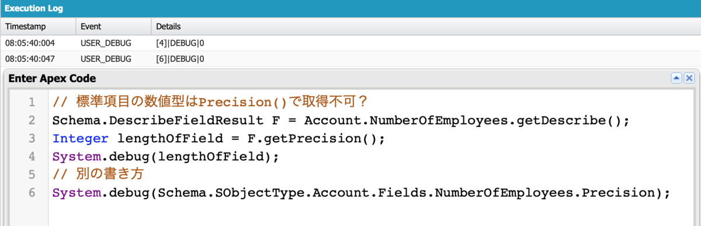Select details cell [4]|DEBUG|0
The height and width of the screenshot is (226, 701).
click(x=180, y=43)
